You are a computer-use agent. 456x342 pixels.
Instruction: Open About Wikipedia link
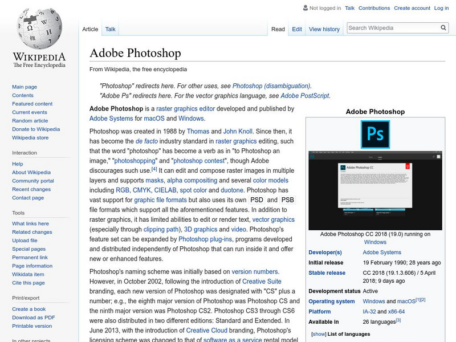pyautogui.click(x=31, y=173)
